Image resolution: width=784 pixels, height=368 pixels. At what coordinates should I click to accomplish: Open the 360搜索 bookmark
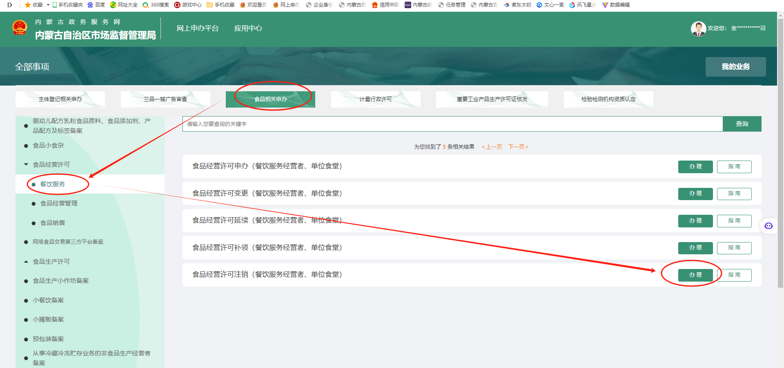(x=156, y=5)
